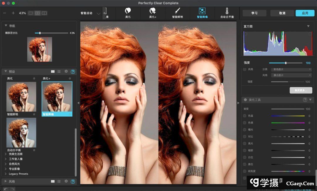Choose the 自动白平衡 thermometer icon
The image size is (317, 191).
point(227,11)
